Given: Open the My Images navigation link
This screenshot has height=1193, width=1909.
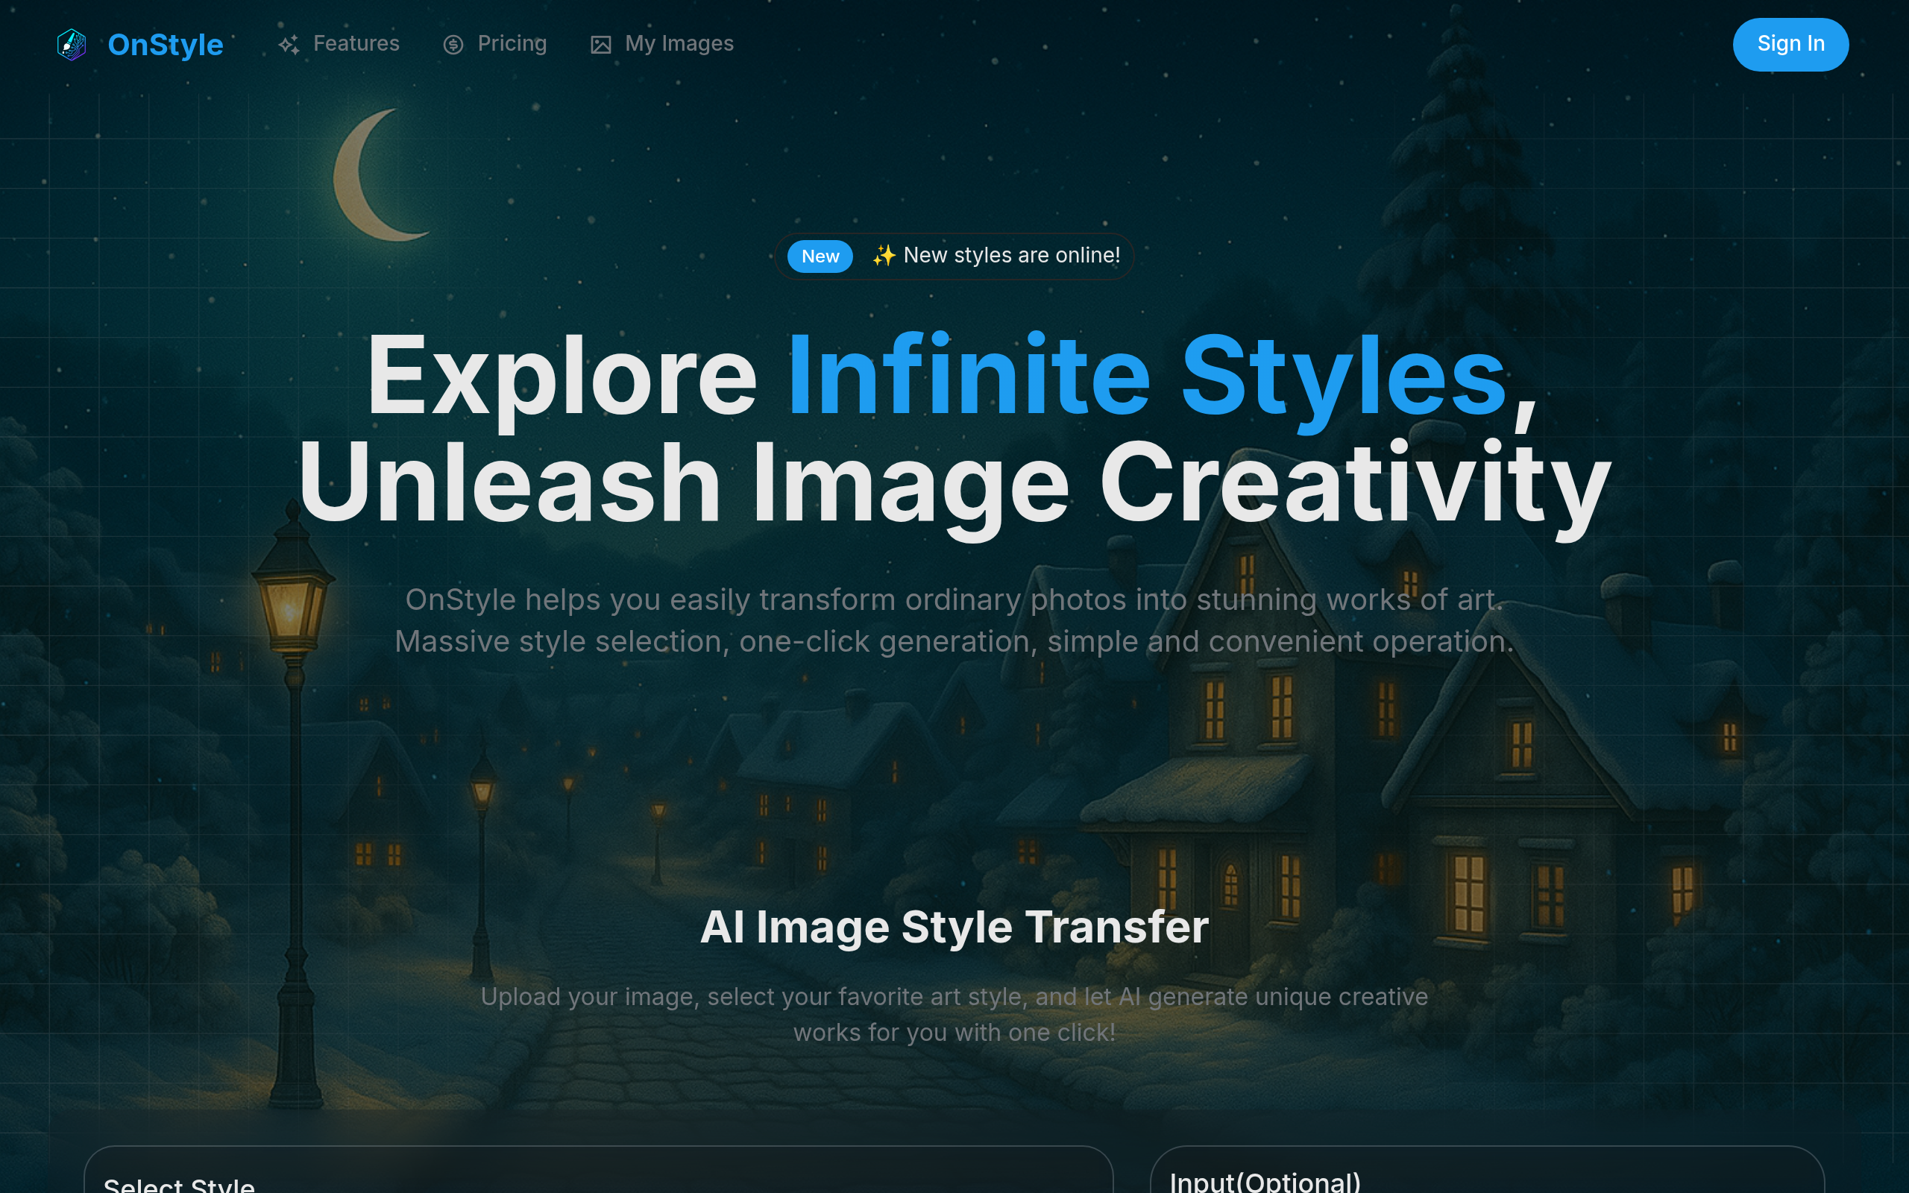Looking at the screenshot, I should click(x=679, y=43).
